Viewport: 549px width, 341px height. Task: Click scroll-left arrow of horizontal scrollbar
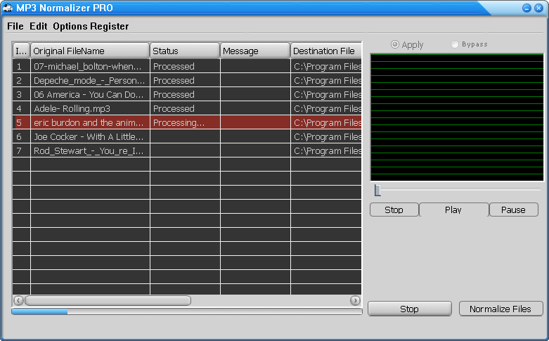18,300
